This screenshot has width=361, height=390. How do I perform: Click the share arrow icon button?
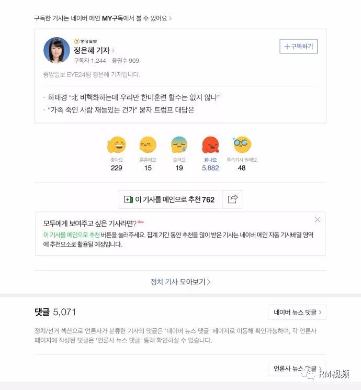[232, 199]
